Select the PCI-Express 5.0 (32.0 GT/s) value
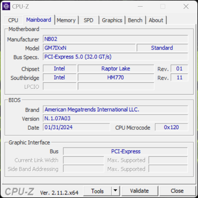Screen dimensions: 198x198 (116, 57)
